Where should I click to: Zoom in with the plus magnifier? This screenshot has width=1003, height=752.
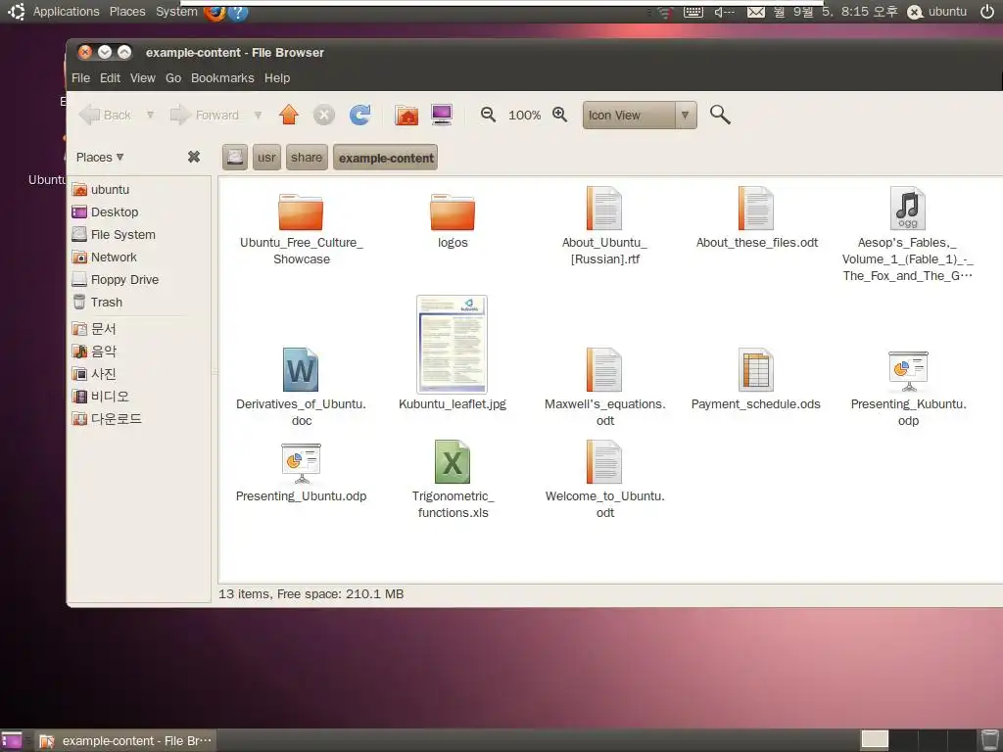pyautogui.click(x=559, y=115)
